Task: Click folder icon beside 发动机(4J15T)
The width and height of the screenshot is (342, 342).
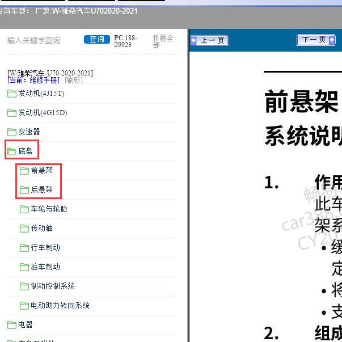Action: (x=12, y=94)
